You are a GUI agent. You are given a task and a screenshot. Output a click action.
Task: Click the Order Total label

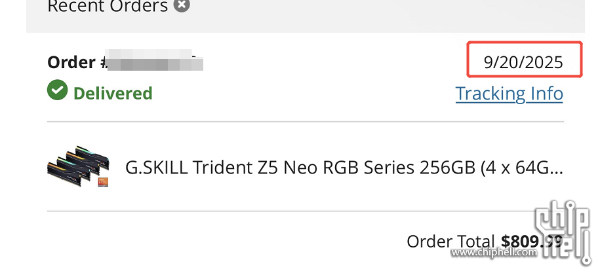click(x=450, y=242)
